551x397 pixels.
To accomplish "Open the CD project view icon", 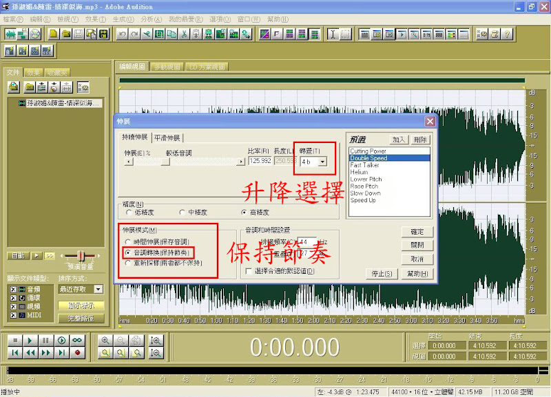I will (35, 34).
